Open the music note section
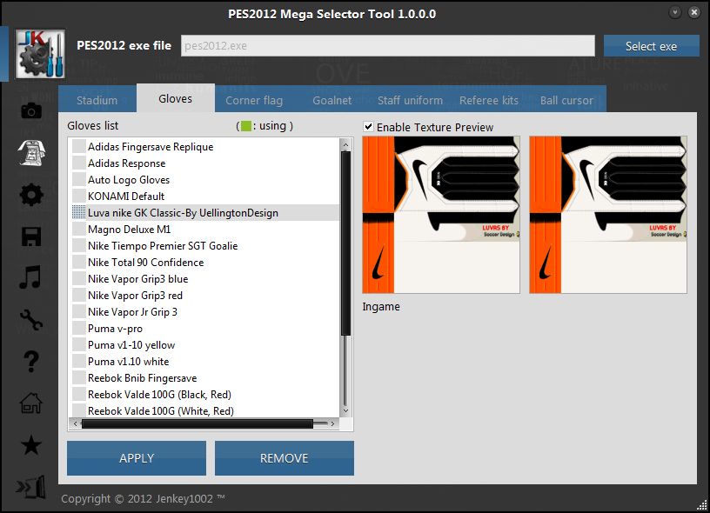 pos(30,278)
